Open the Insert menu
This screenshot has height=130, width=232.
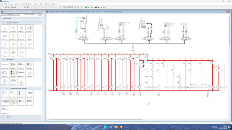click(x=23, y=4)
